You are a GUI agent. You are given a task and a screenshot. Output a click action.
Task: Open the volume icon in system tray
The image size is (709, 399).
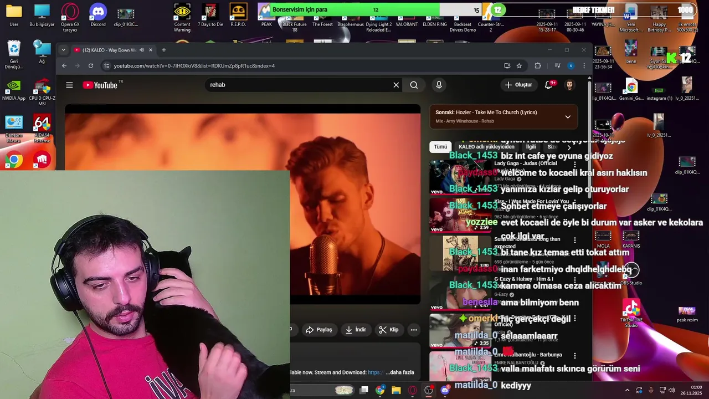pyautogui.click(x=672, y=390)
